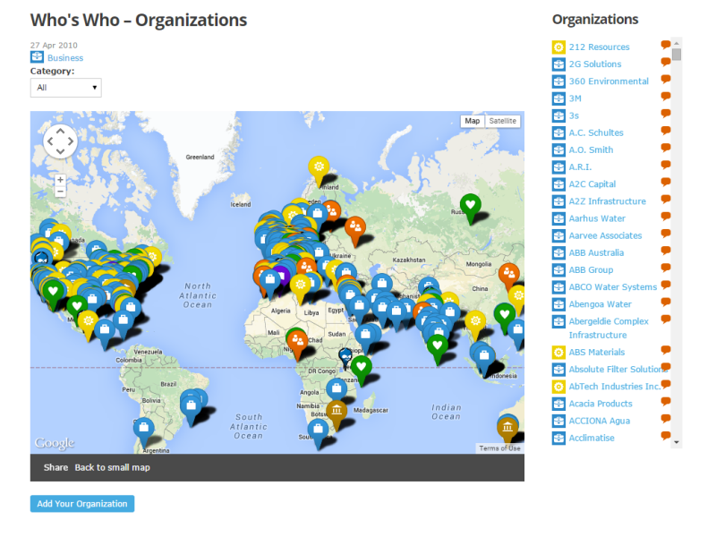
Task: Switch to the Map view tab
Action: coord(473,121)
